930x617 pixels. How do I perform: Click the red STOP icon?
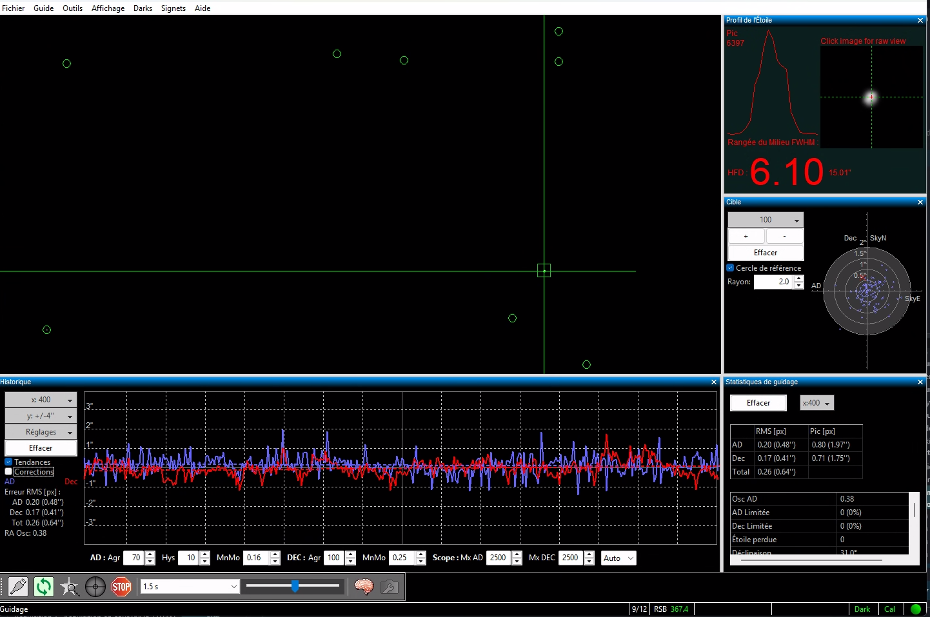121,587
